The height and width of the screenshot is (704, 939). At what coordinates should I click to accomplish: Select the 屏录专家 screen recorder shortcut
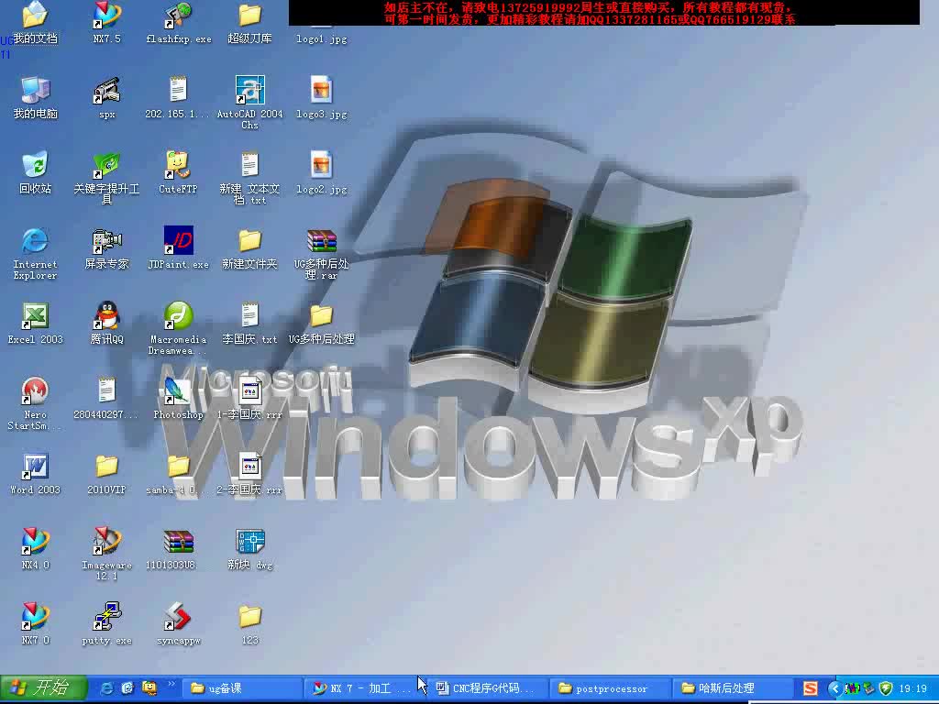tap(106, 241)
